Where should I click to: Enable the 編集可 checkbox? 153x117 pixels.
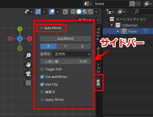[x=42, y=92]
